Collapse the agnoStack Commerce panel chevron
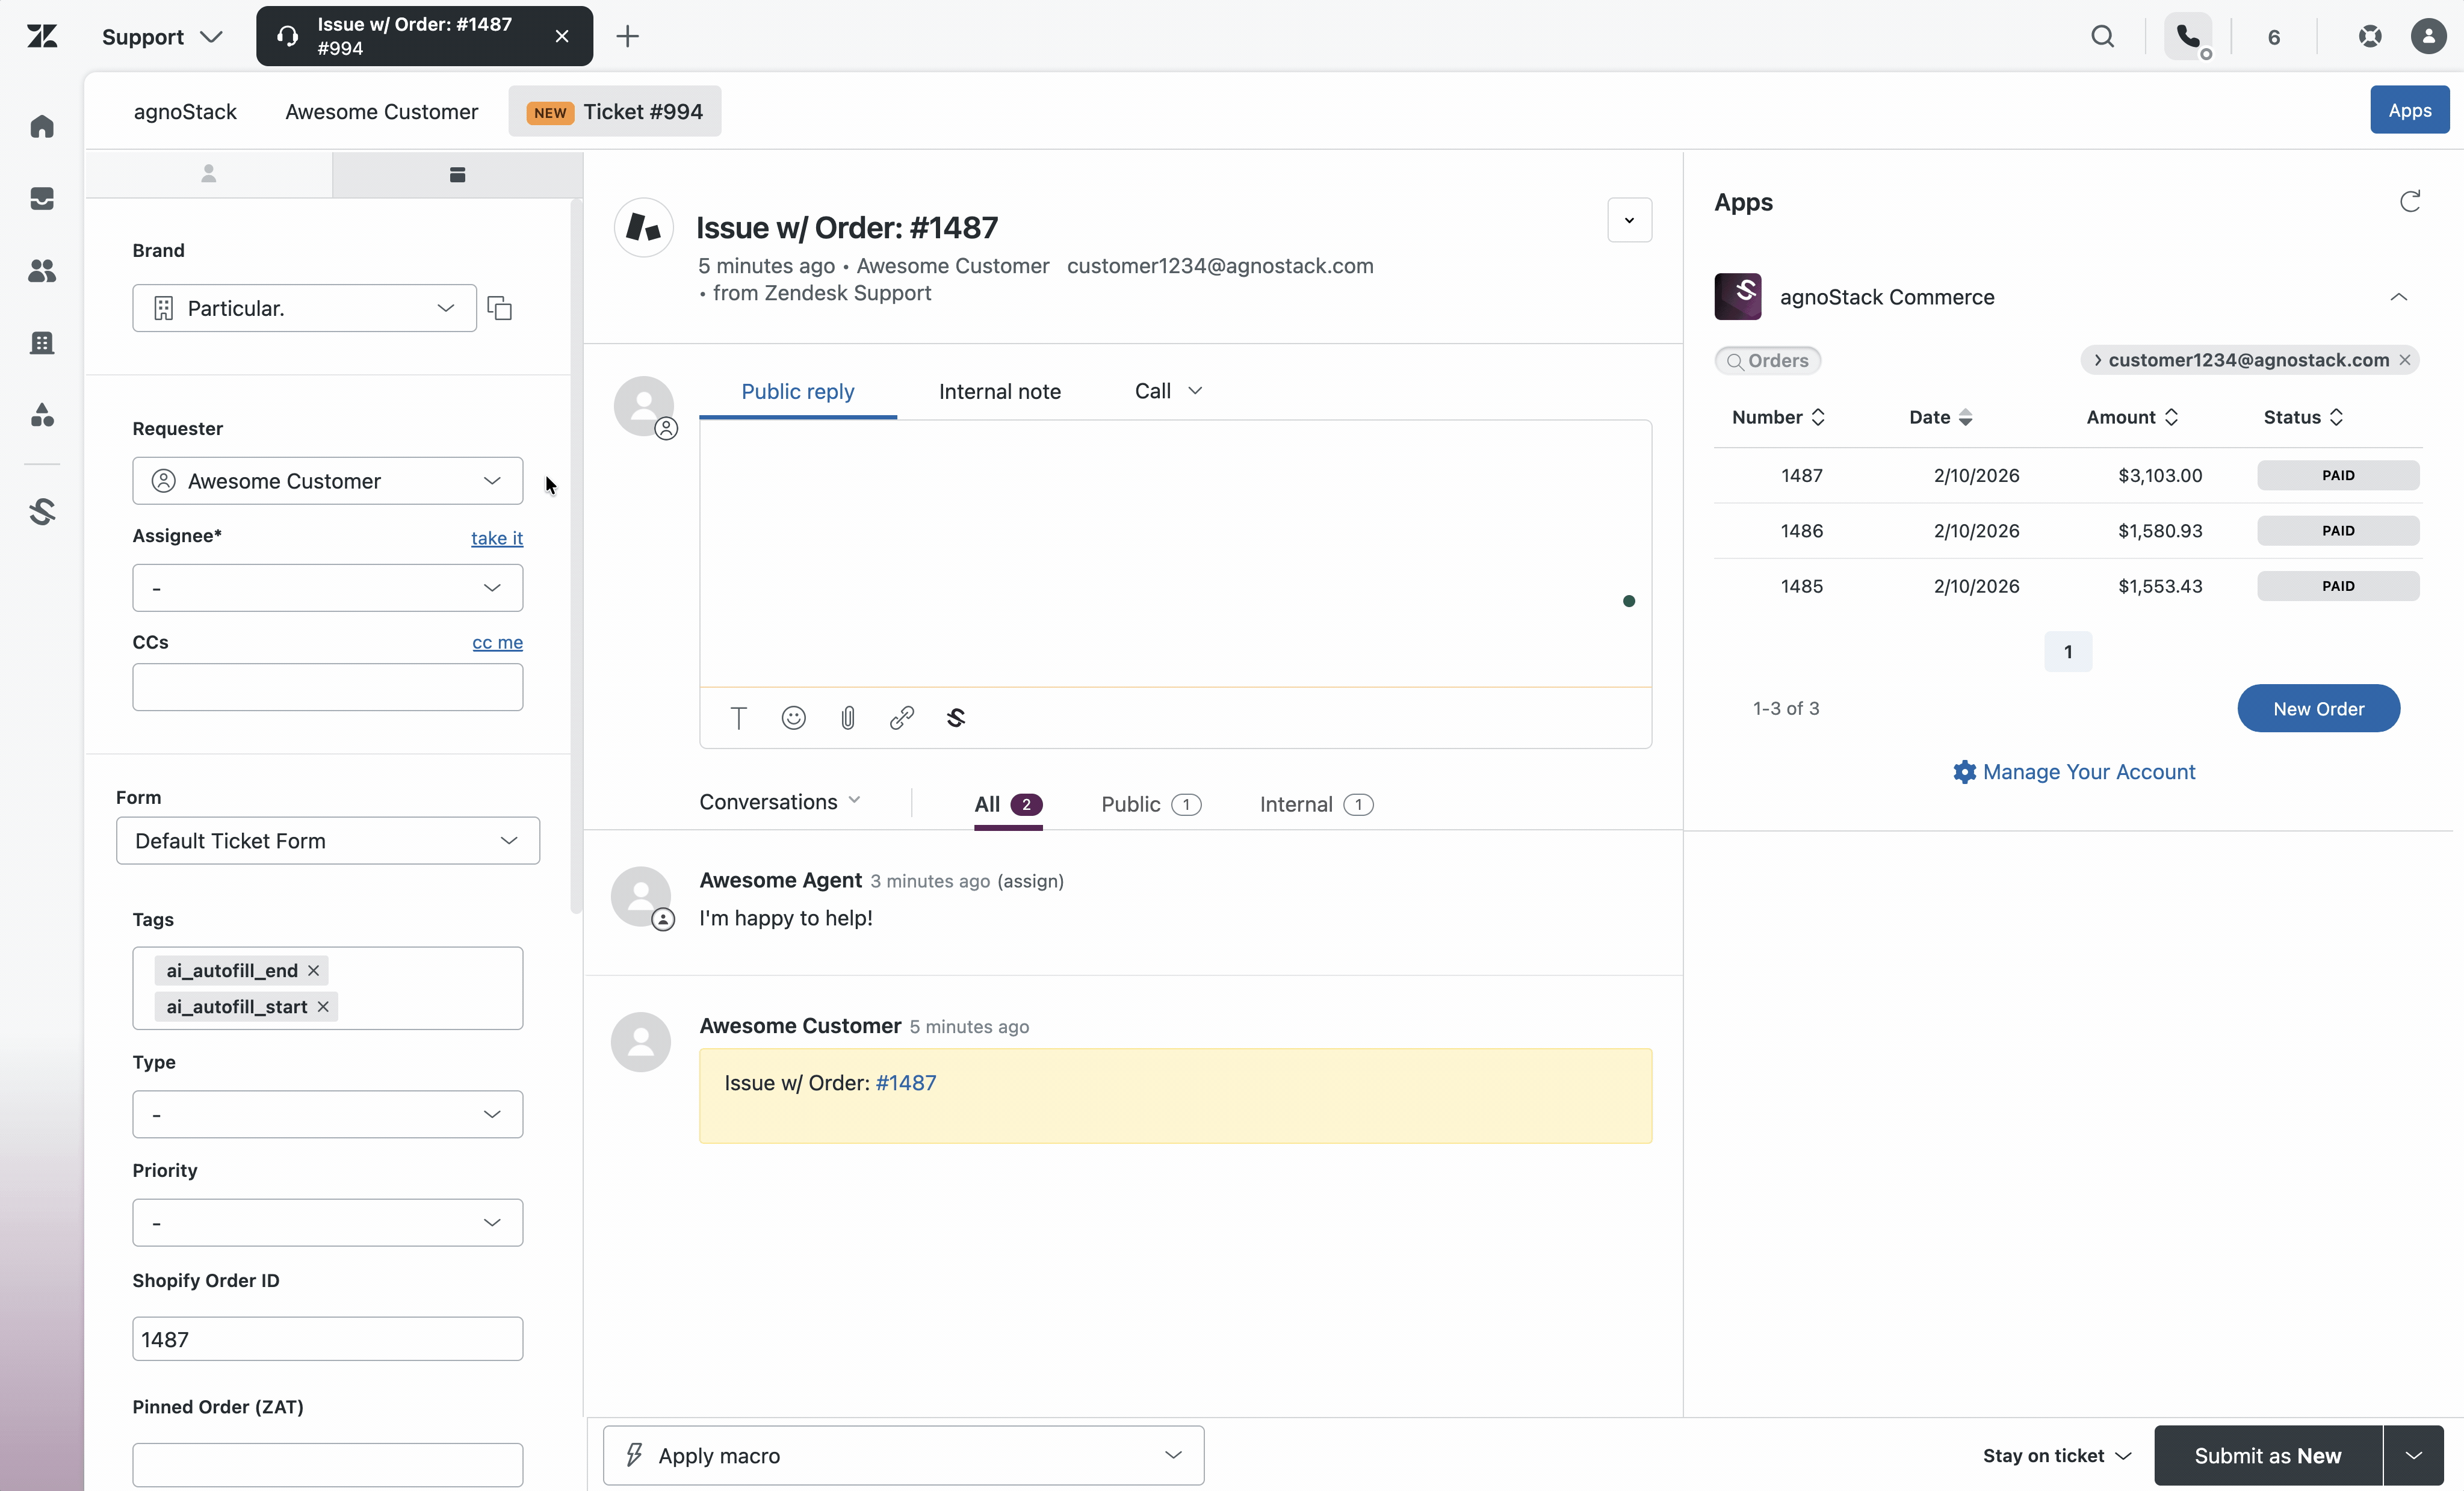 2399,297
